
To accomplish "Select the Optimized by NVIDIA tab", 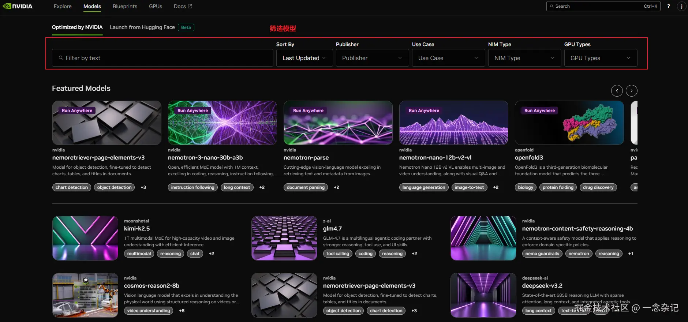I will tap(77, 27).
